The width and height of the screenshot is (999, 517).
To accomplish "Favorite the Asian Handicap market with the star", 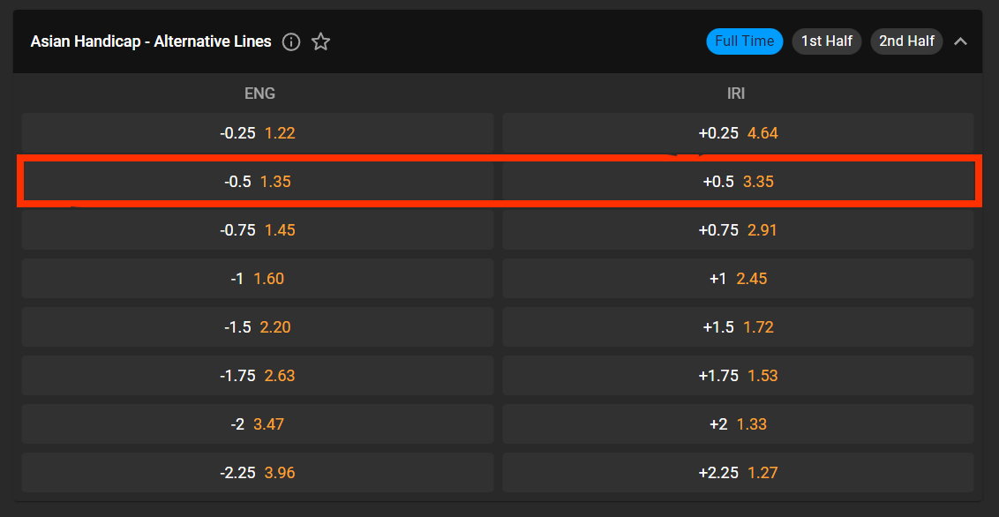I will [320, 42].
